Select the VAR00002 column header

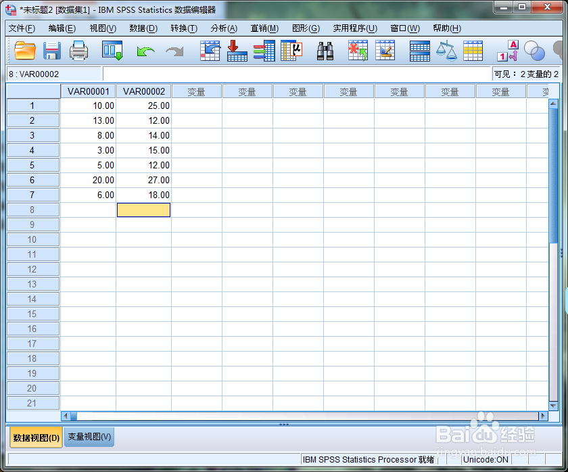click(144, 91)
